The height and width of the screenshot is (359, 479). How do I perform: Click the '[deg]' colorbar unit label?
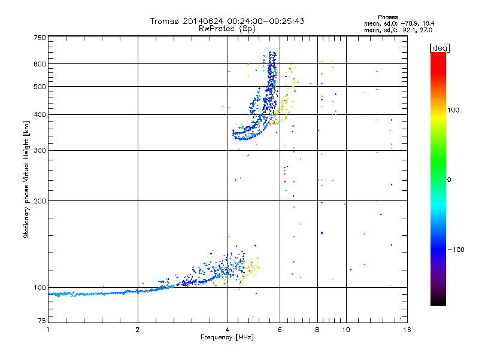[x=439, y=48]
